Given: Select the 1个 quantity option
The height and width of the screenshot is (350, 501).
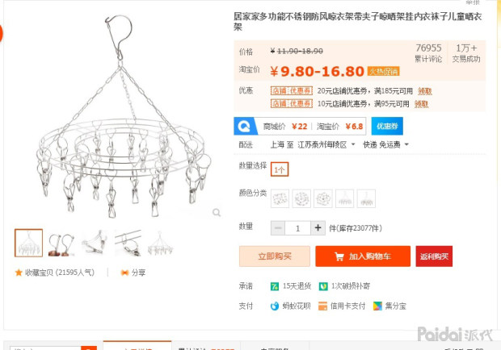Looking at the screenshot, I should (x=280, y=169).
